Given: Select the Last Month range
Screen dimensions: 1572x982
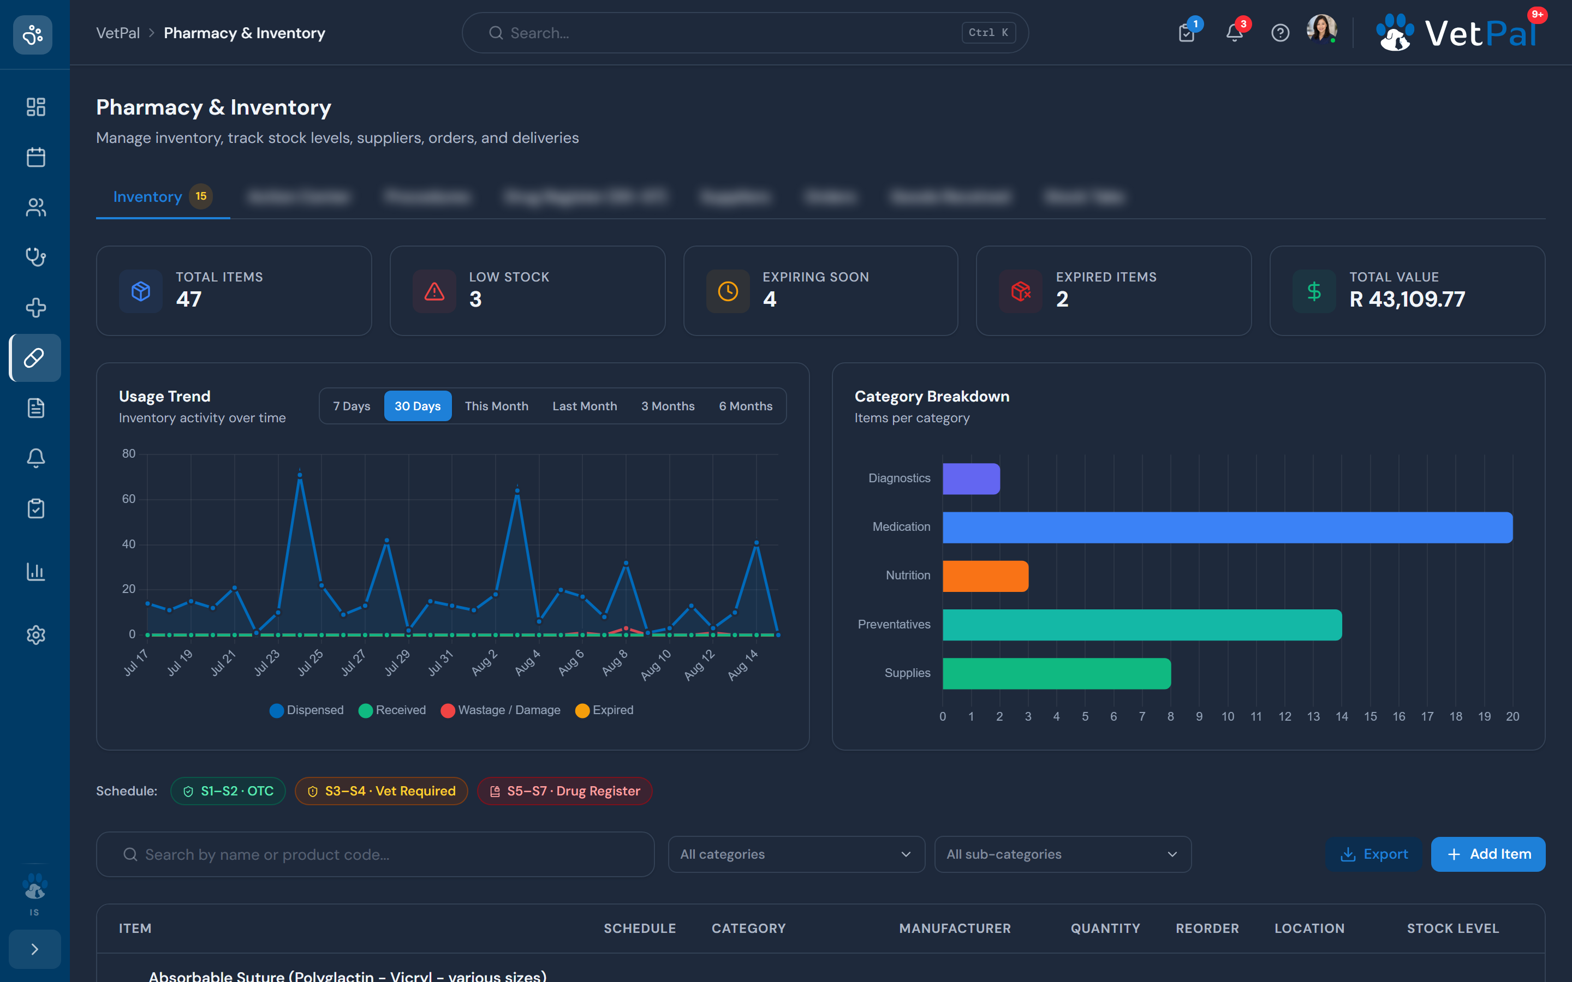Looking at the screenshot, I should click(x=585, y=406).
